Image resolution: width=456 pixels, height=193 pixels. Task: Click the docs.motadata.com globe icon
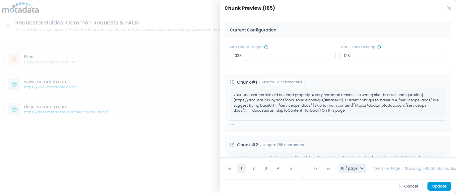(x=14, y=109)
